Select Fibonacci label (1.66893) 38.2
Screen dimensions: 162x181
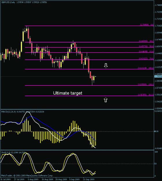(x=146, y=41)
